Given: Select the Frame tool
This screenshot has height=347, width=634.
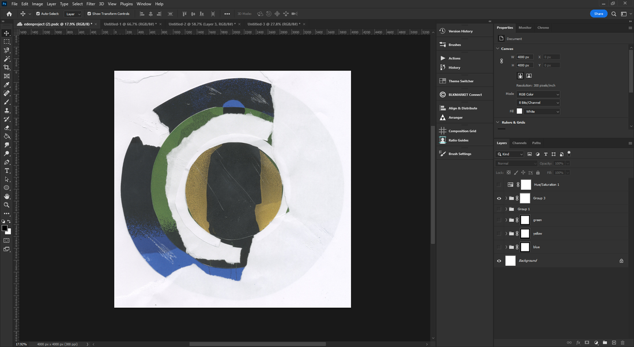Looking at the screenshot, I should click(6, 76).
